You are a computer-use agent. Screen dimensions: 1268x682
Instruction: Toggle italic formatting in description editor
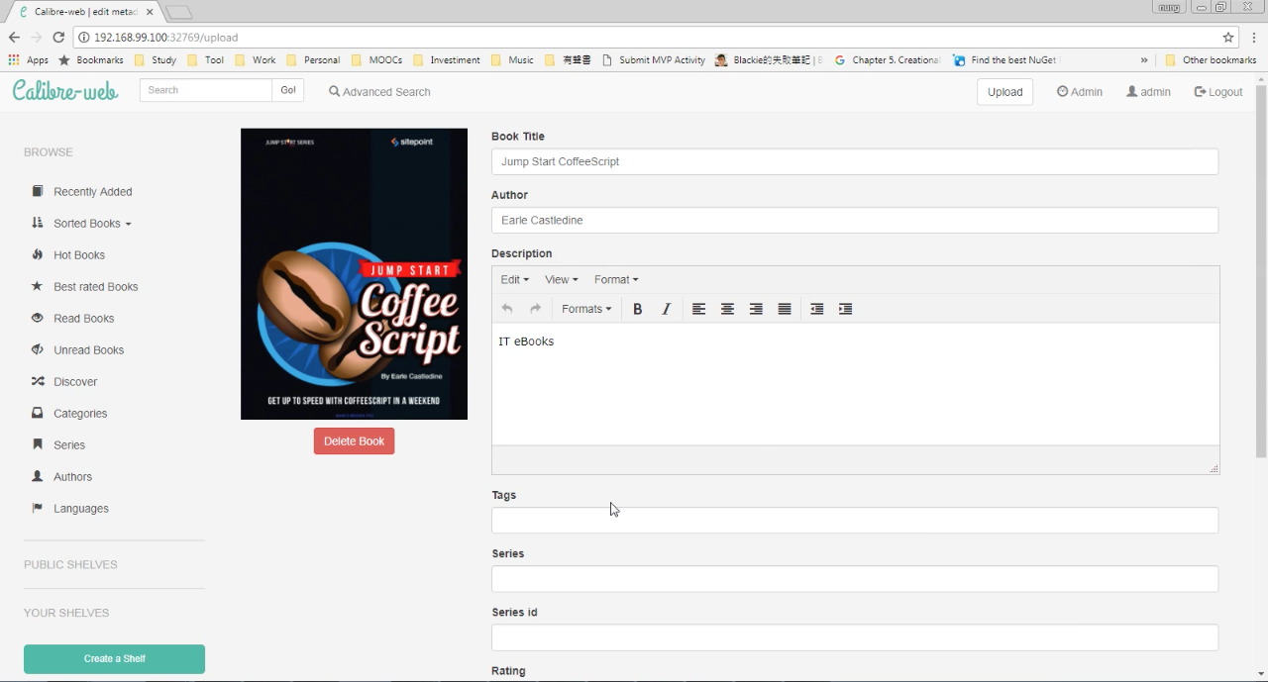666,309
